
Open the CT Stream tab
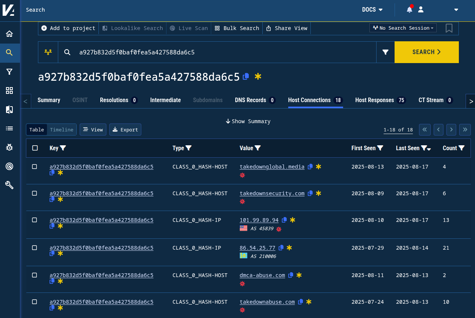click(436, 100)
